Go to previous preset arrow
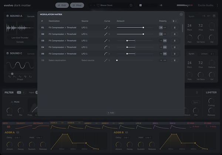 91,6
